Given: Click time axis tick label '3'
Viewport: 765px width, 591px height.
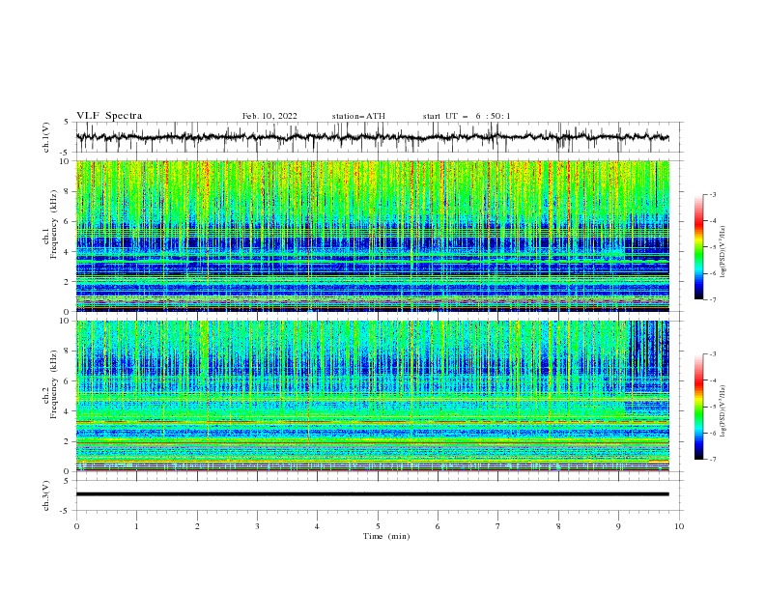Looking at the screenshot, I should (257, 526).
